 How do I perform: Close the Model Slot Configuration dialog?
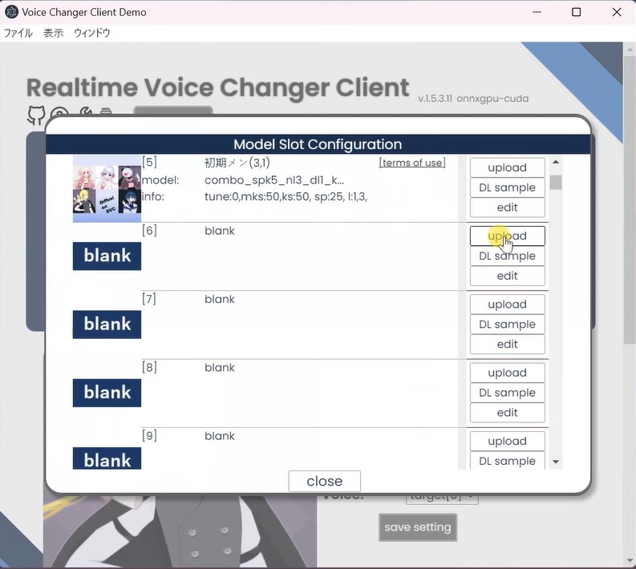point(324,481)
